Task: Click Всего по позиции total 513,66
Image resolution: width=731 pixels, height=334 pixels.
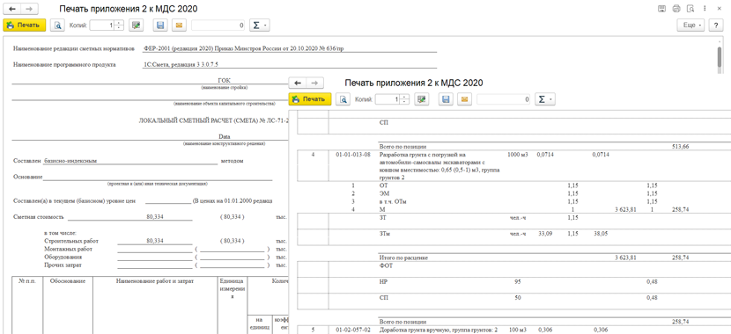Action: tap(681, 146)
